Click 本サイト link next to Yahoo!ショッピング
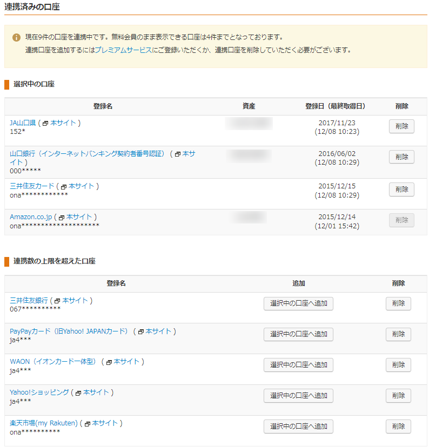The width and height of the screenshot is (429, 447). coord(96,392)
